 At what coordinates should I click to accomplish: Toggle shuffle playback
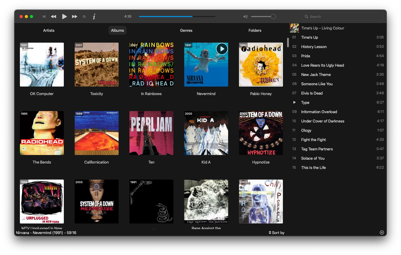click(x=44, y=17)
